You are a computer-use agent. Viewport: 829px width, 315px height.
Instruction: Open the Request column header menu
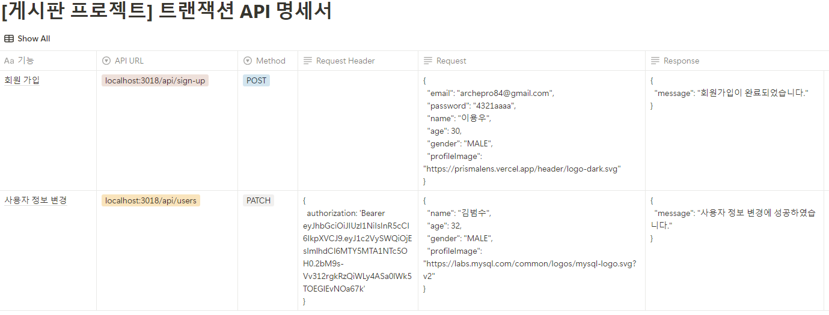(531, 61)
